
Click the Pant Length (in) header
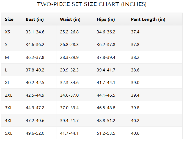(x=148, y=19)
